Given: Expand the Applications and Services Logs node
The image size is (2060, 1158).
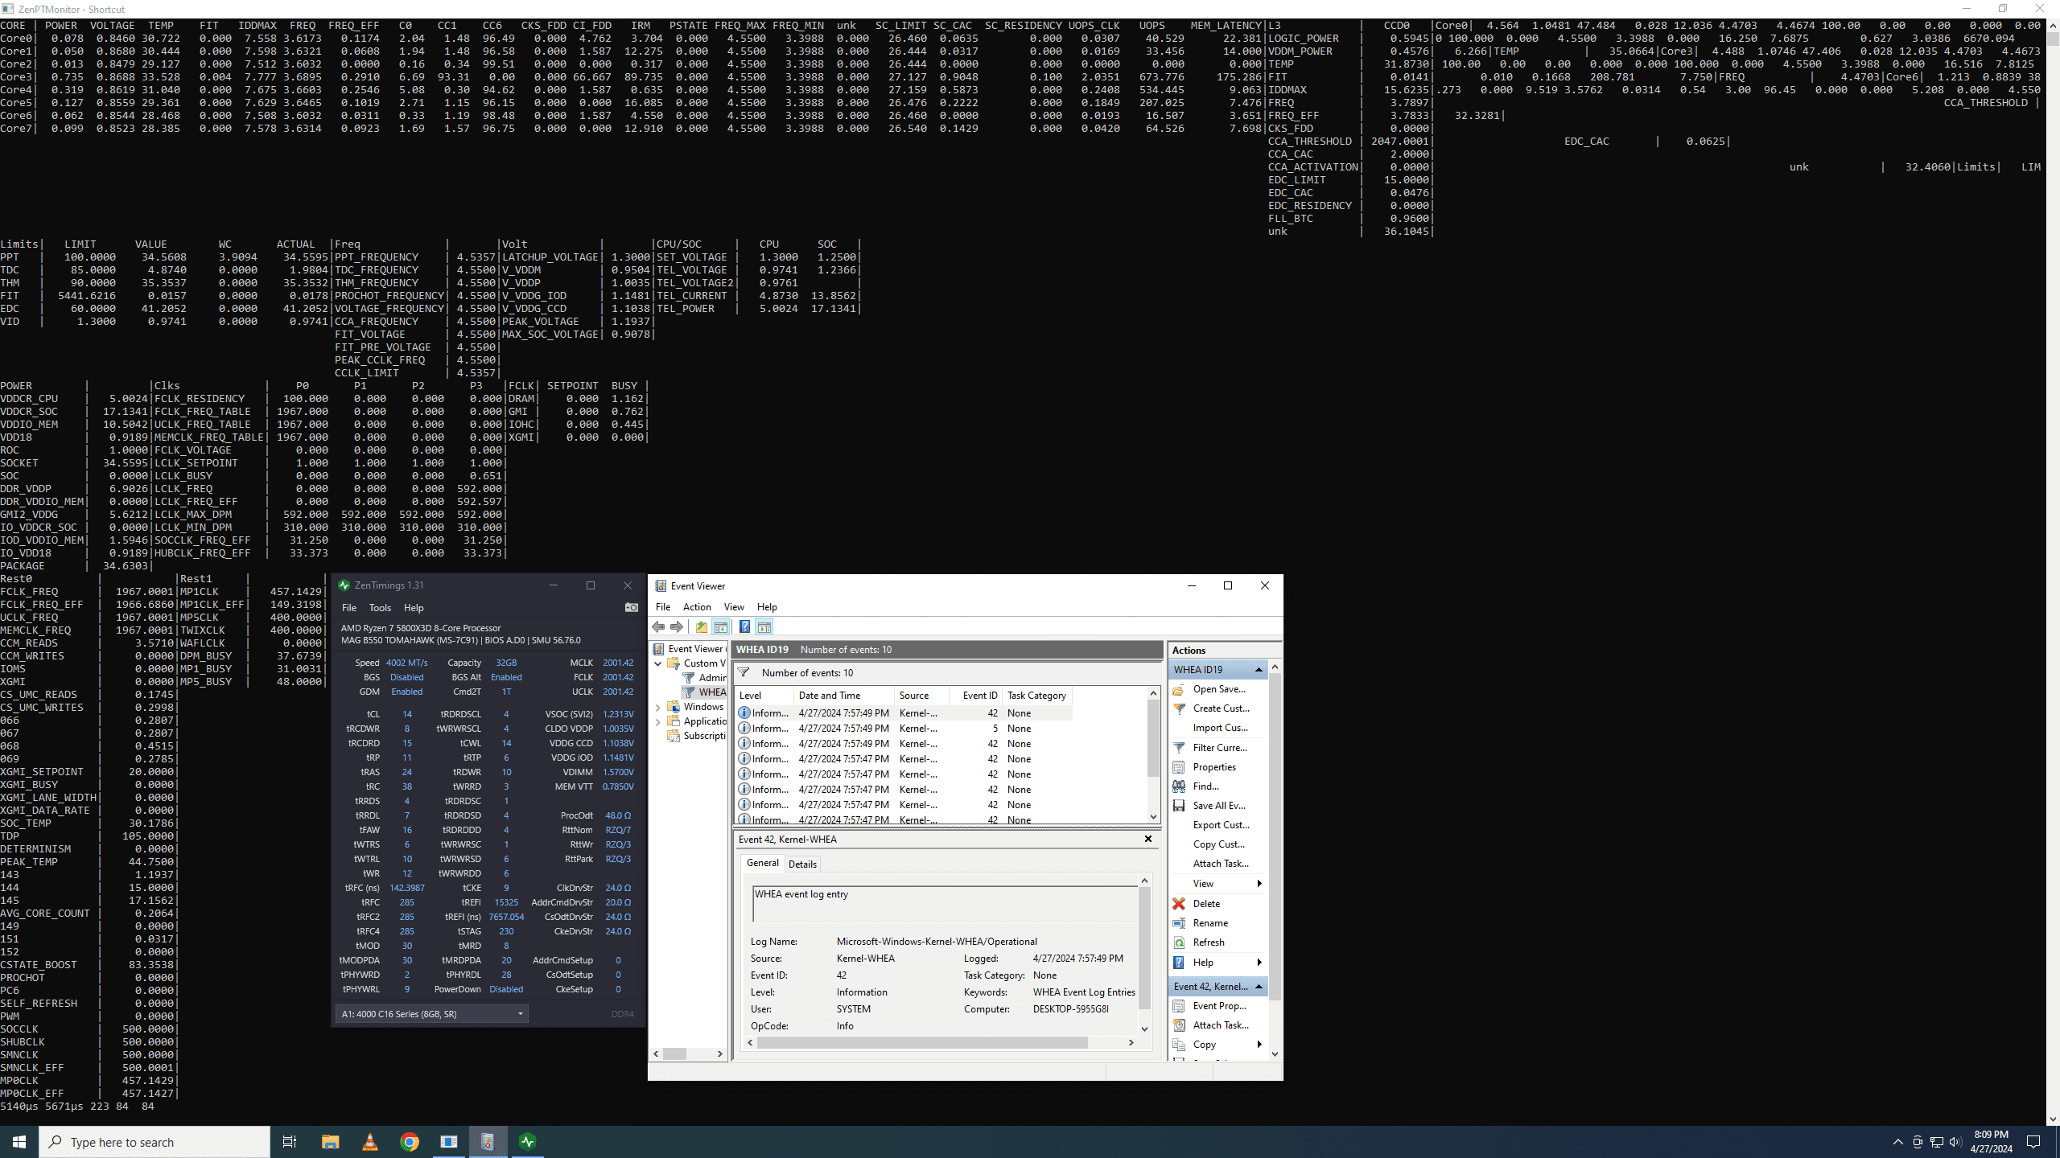Looking at the screenshot, I should click(x=658, y=722).
